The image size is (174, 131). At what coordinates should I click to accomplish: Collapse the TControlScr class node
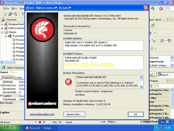[x=6, y=36]
